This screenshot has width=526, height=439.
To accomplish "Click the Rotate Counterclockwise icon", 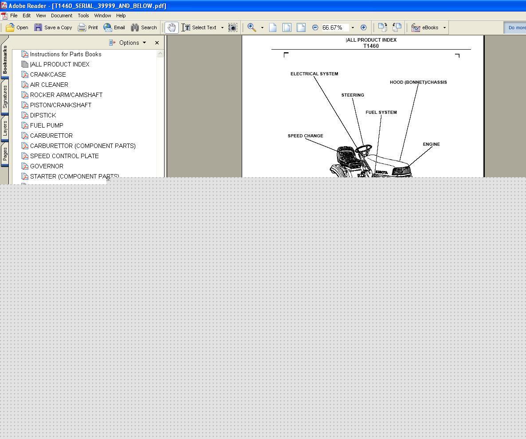I will (x=397, y=27).
